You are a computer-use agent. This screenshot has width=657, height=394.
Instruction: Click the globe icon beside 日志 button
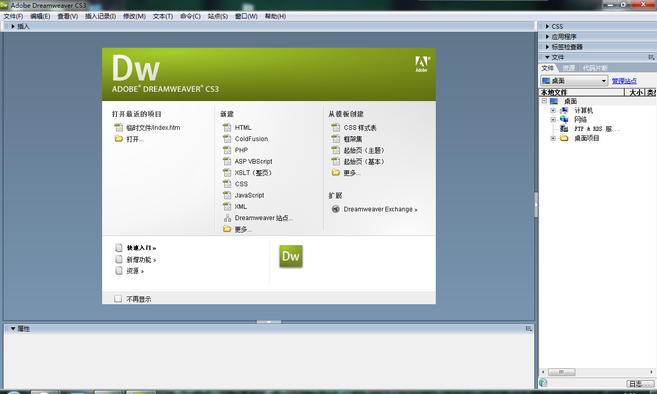543,383
